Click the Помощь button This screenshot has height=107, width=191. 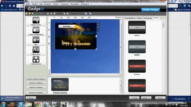pos(31,98)
